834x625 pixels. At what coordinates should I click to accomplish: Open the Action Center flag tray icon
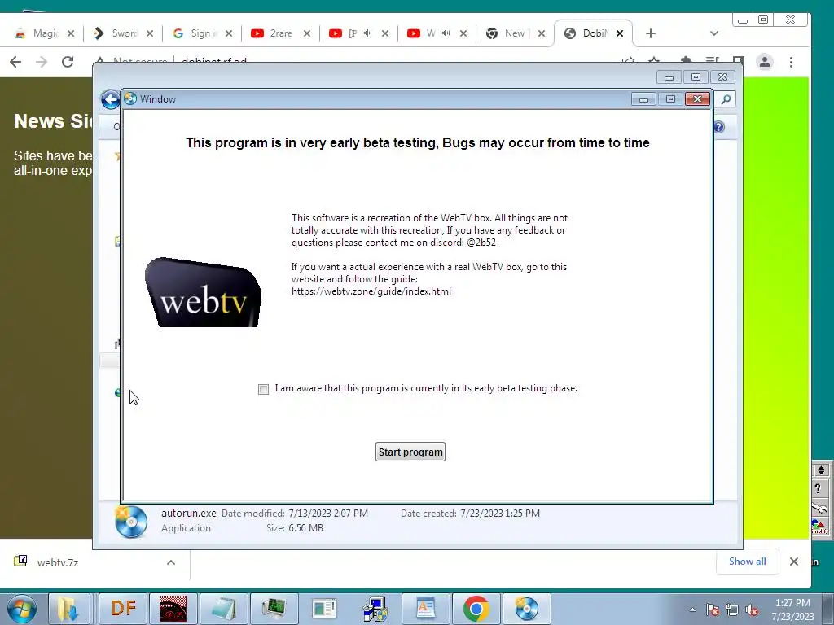pyautogui.click(x=712, y=610)
